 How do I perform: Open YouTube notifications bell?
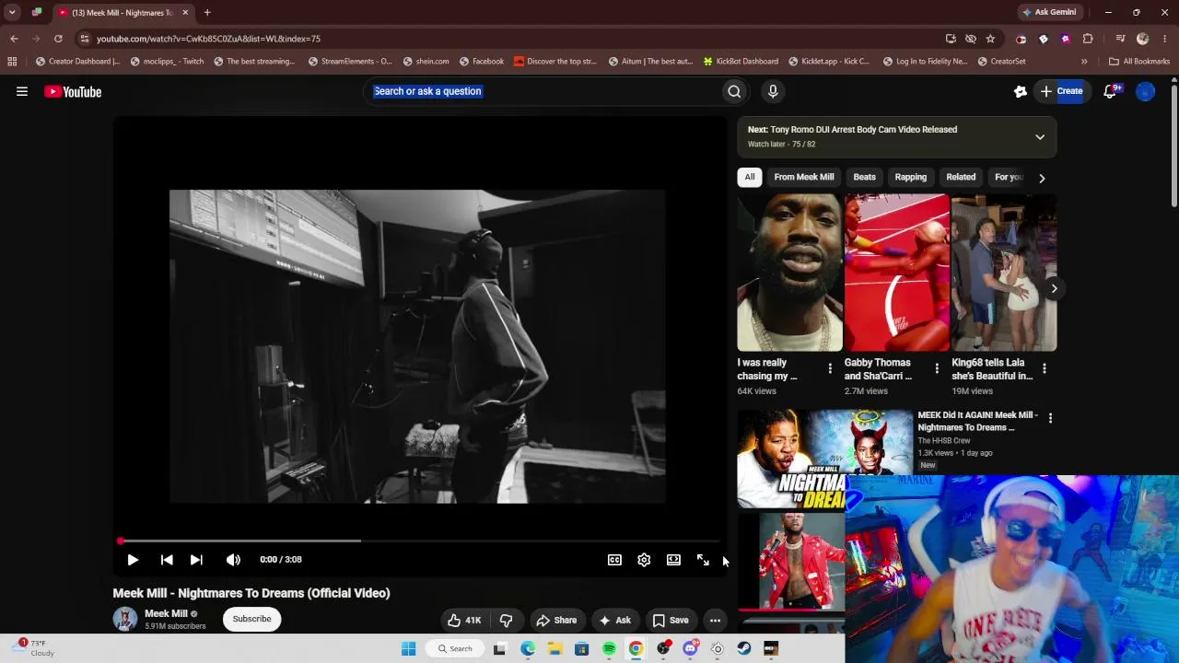(x=1111, y=91)
